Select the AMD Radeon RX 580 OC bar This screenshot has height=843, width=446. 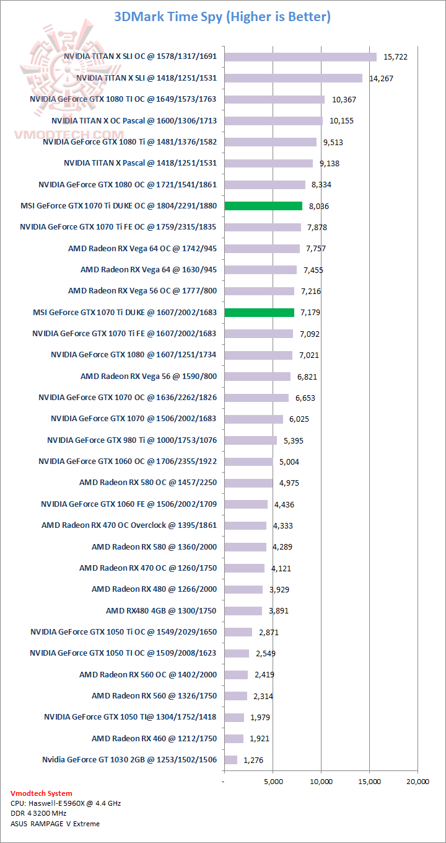[x=248, y=483]
